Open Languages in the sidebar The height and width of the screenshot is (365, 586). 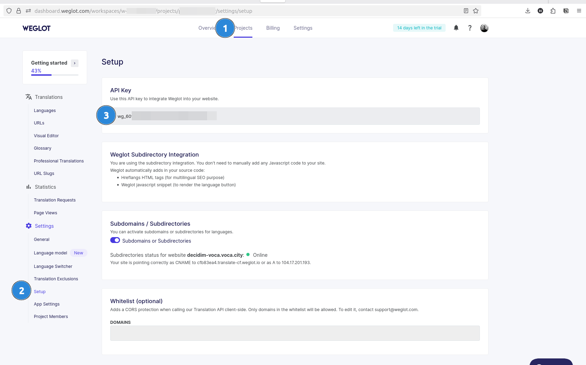45,111
